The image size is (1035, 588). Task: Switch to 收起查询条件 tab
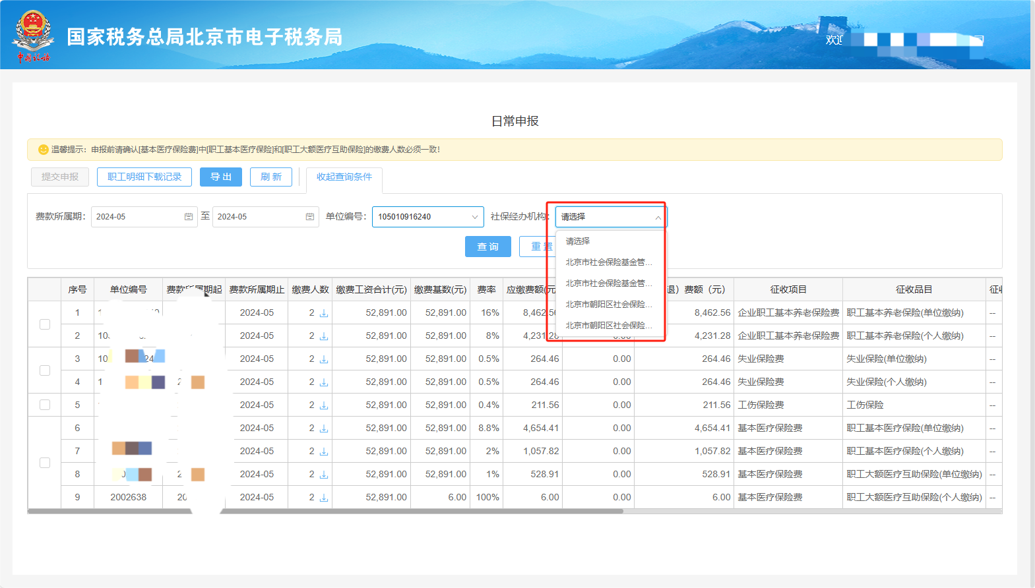[344, 177]
